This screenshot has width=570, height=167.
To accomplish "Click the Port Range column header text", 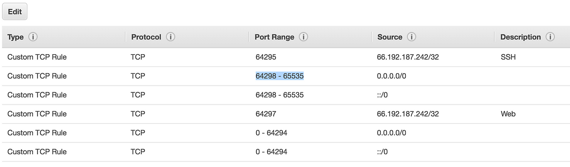I will click(275, 37).
